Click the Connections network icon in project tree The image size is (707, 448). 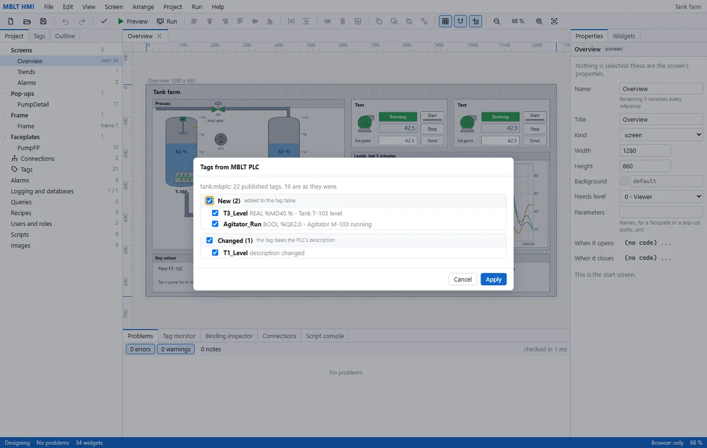click(x=15, y=159)
